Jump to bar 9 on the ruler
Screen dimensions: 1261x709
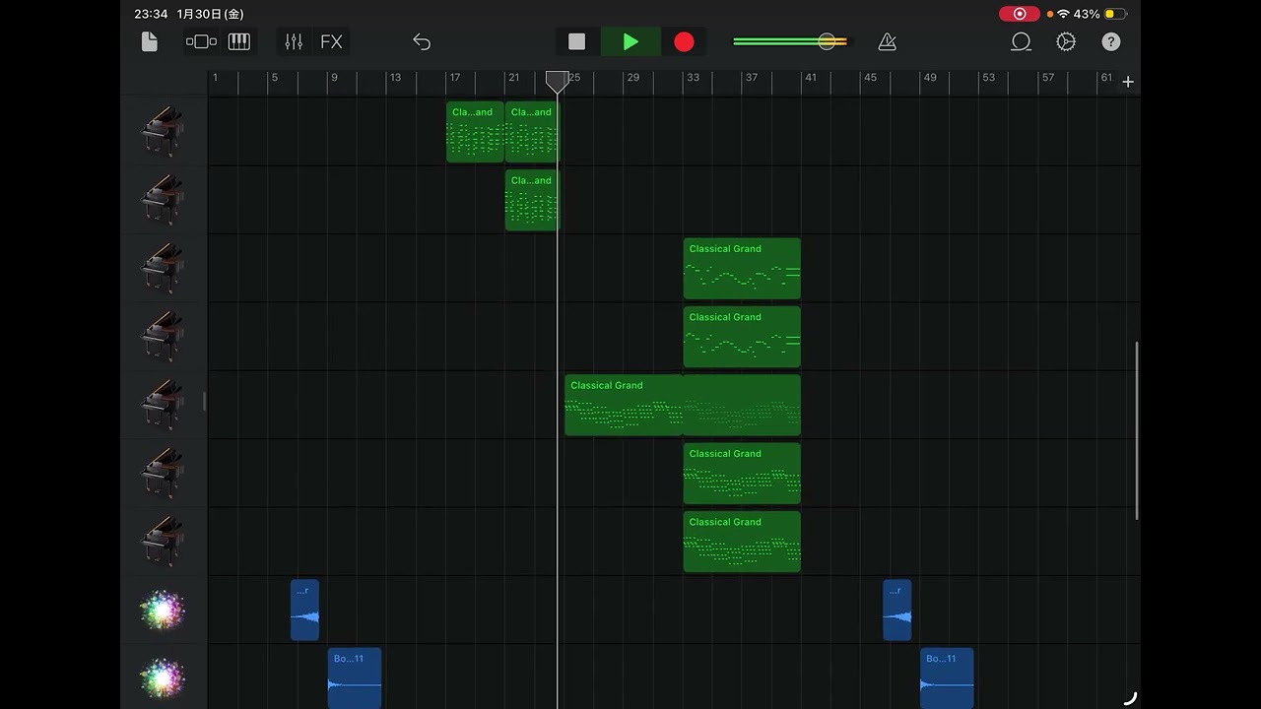334,78
